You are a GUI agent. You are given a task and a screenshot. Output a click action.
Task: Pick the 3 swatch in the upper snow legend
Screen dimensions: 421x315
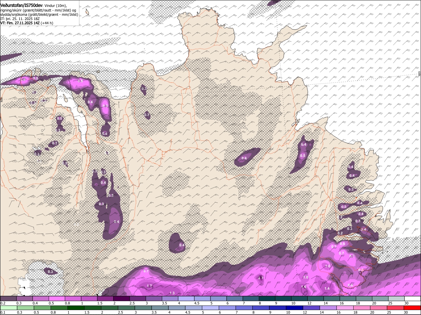point(154,298)
